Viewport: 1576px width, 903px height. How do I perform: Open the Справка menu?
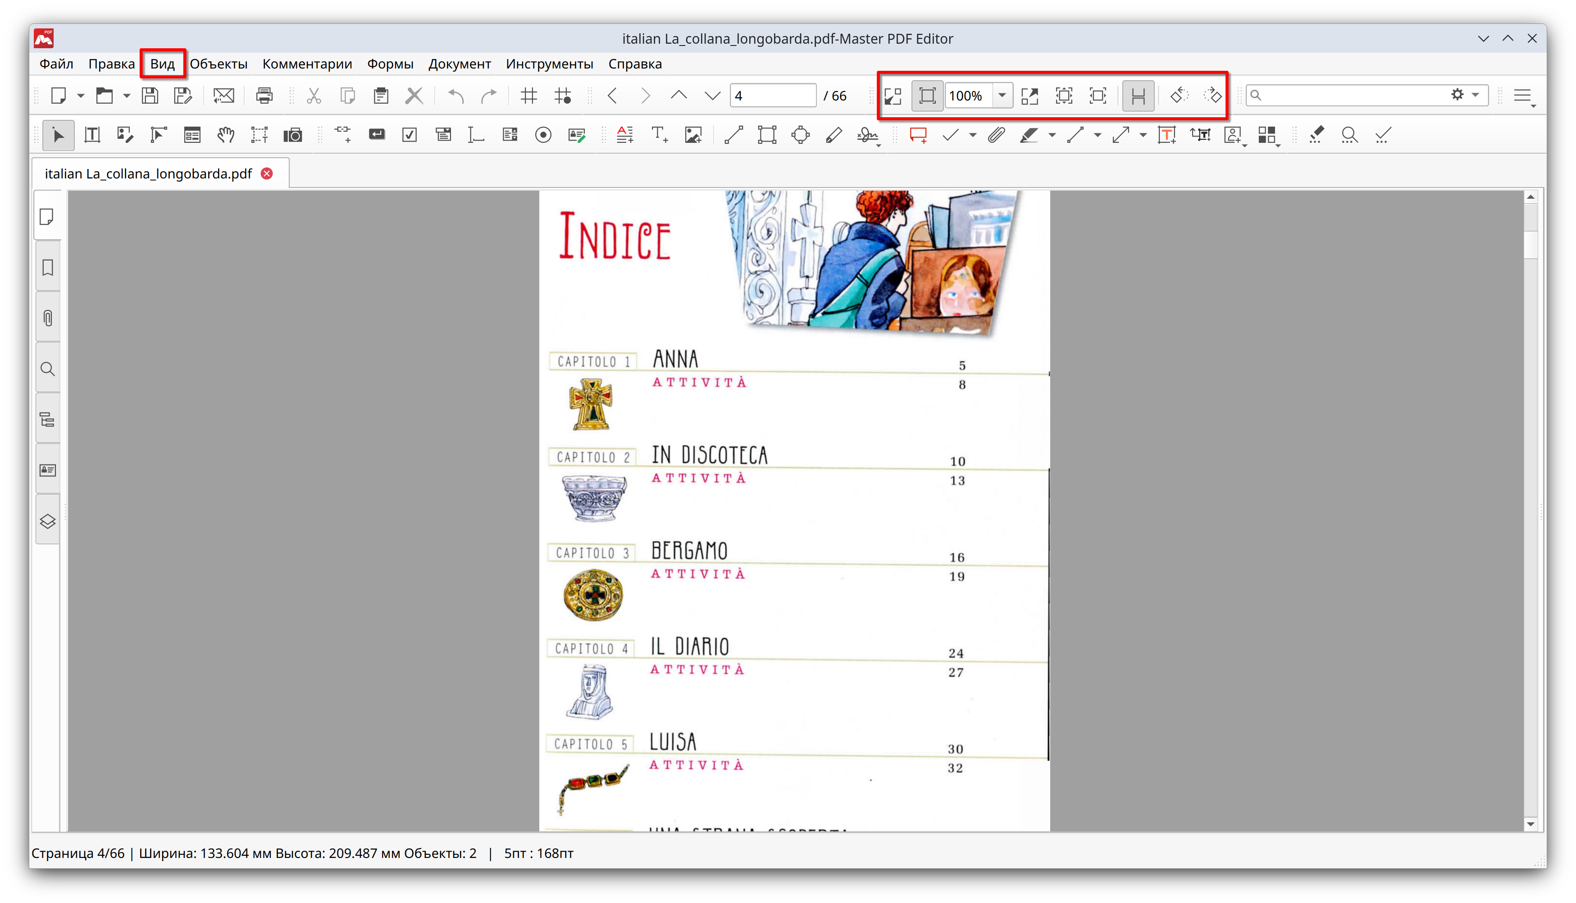point(635,64)
